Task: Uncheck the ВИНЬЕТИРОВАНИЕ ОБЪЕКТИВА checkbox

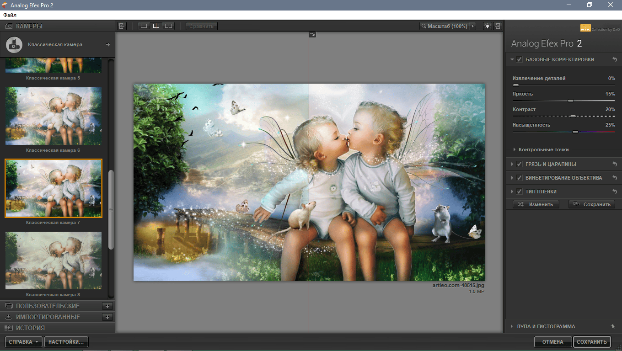Action: 520,178
